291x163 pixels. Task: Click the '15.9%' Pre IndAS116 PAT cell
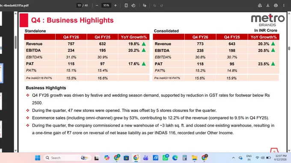click(x=232, y=78)
